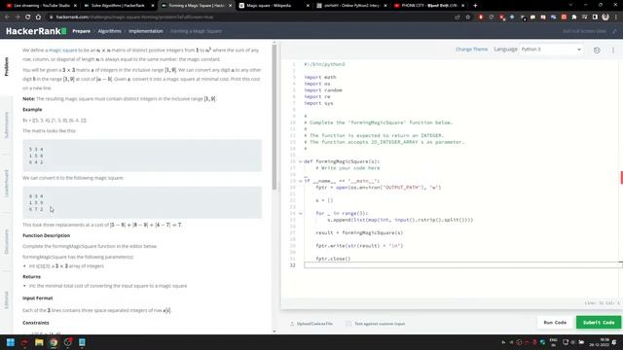Open the Implementation breadcrumb

click(146, 31)
